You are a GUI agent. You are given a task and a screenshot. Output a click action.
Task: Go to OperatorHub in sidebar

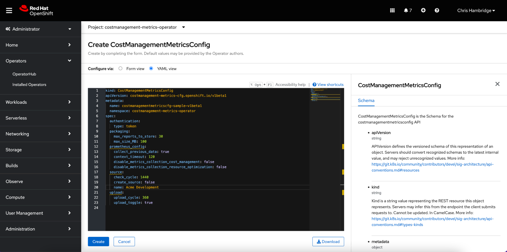24,74
